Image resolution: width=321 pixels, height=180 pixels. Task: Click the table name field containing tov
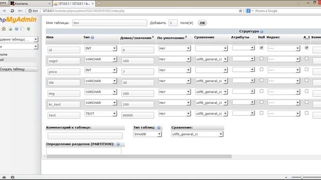coord(109,23)
